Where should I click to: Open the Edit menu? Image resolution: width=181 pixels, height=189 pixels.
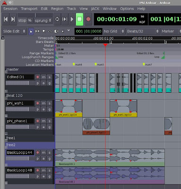[x=44, y=9]
